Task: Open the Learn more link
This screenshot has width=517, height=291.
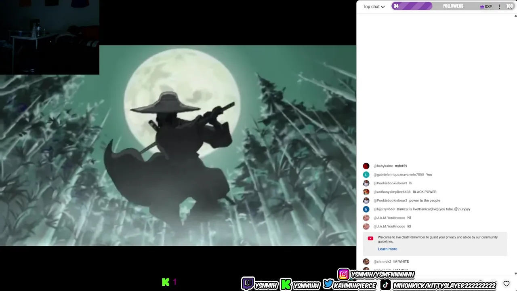Action: point(387,249)
